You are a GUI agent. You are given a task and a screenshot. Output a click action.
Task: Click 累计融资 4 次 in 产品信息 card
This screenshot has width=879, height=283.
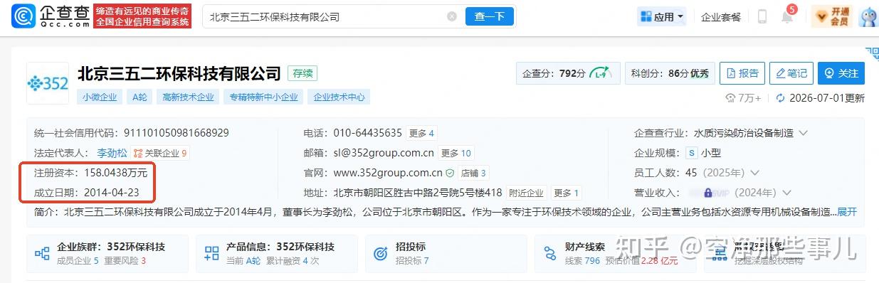293,261
